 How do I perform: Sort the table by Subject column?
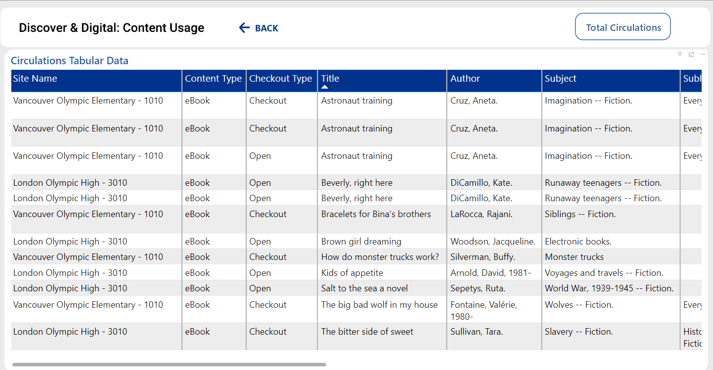coord(560,79)
